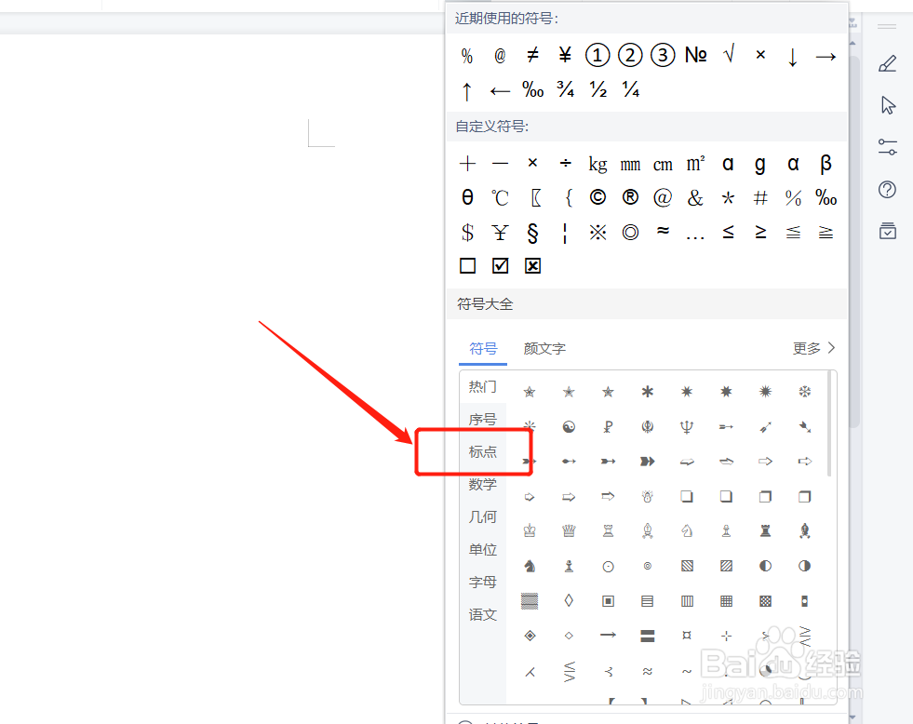Viewport: 913px width, 724px height.
Task: Select the 语文 symbol category
Action: click(x=483, y=614)
